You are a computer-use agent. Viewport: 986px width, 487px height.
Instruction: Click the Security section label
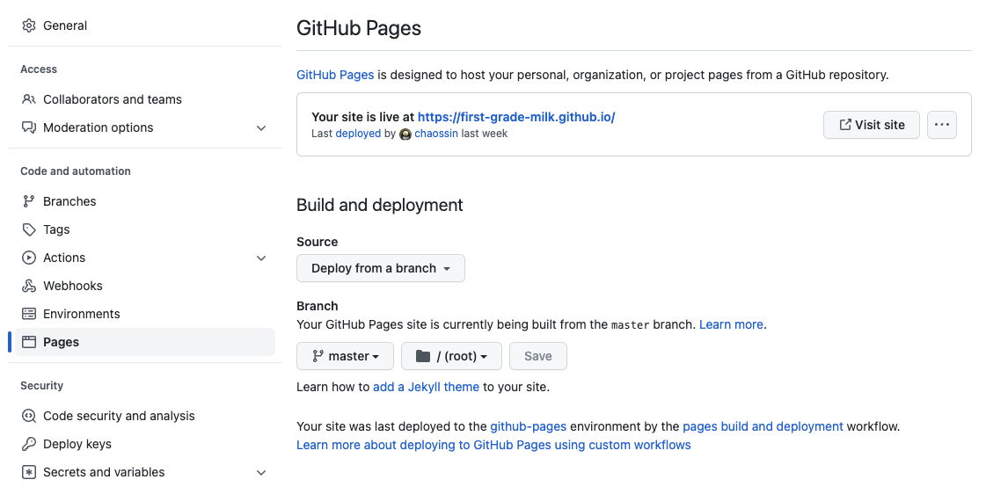(41, 386)
